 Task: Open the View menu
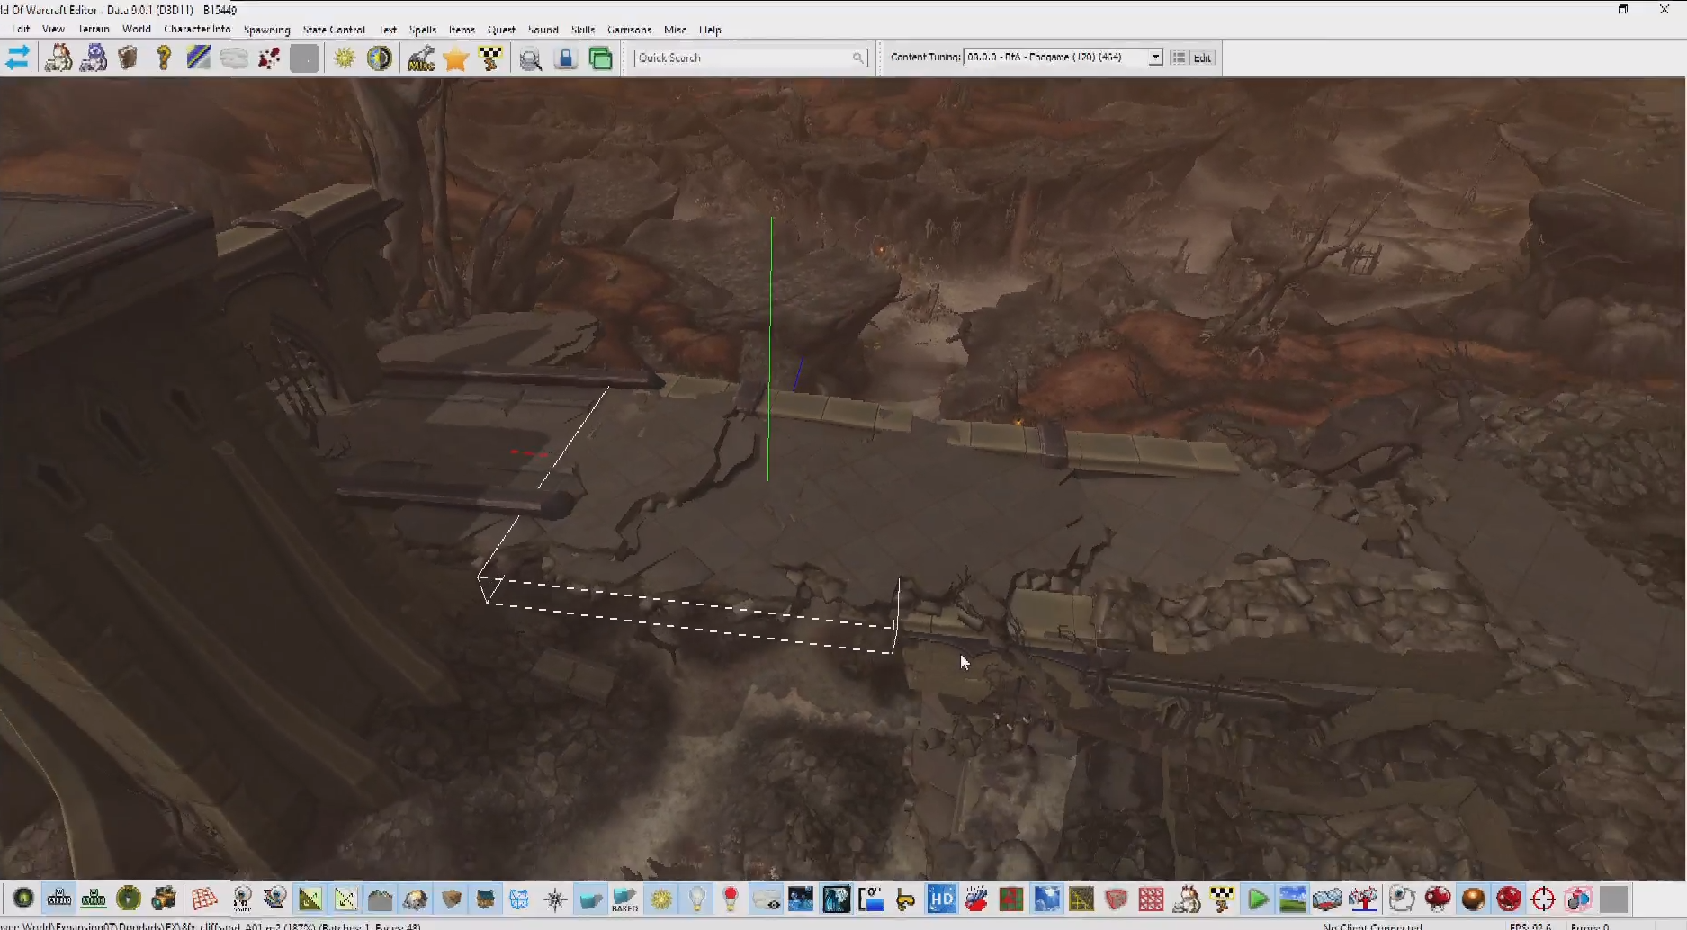click(53, 30)
